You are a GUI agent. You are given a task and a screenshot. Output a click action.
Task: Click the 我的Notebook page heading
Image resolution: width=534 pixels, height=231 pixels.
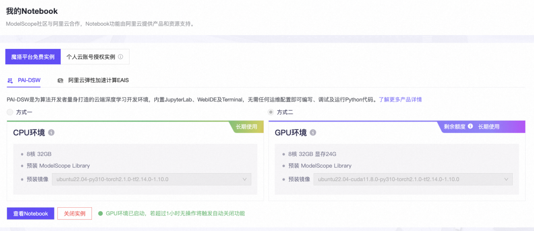pyautogui.click(x=32, y=11)
